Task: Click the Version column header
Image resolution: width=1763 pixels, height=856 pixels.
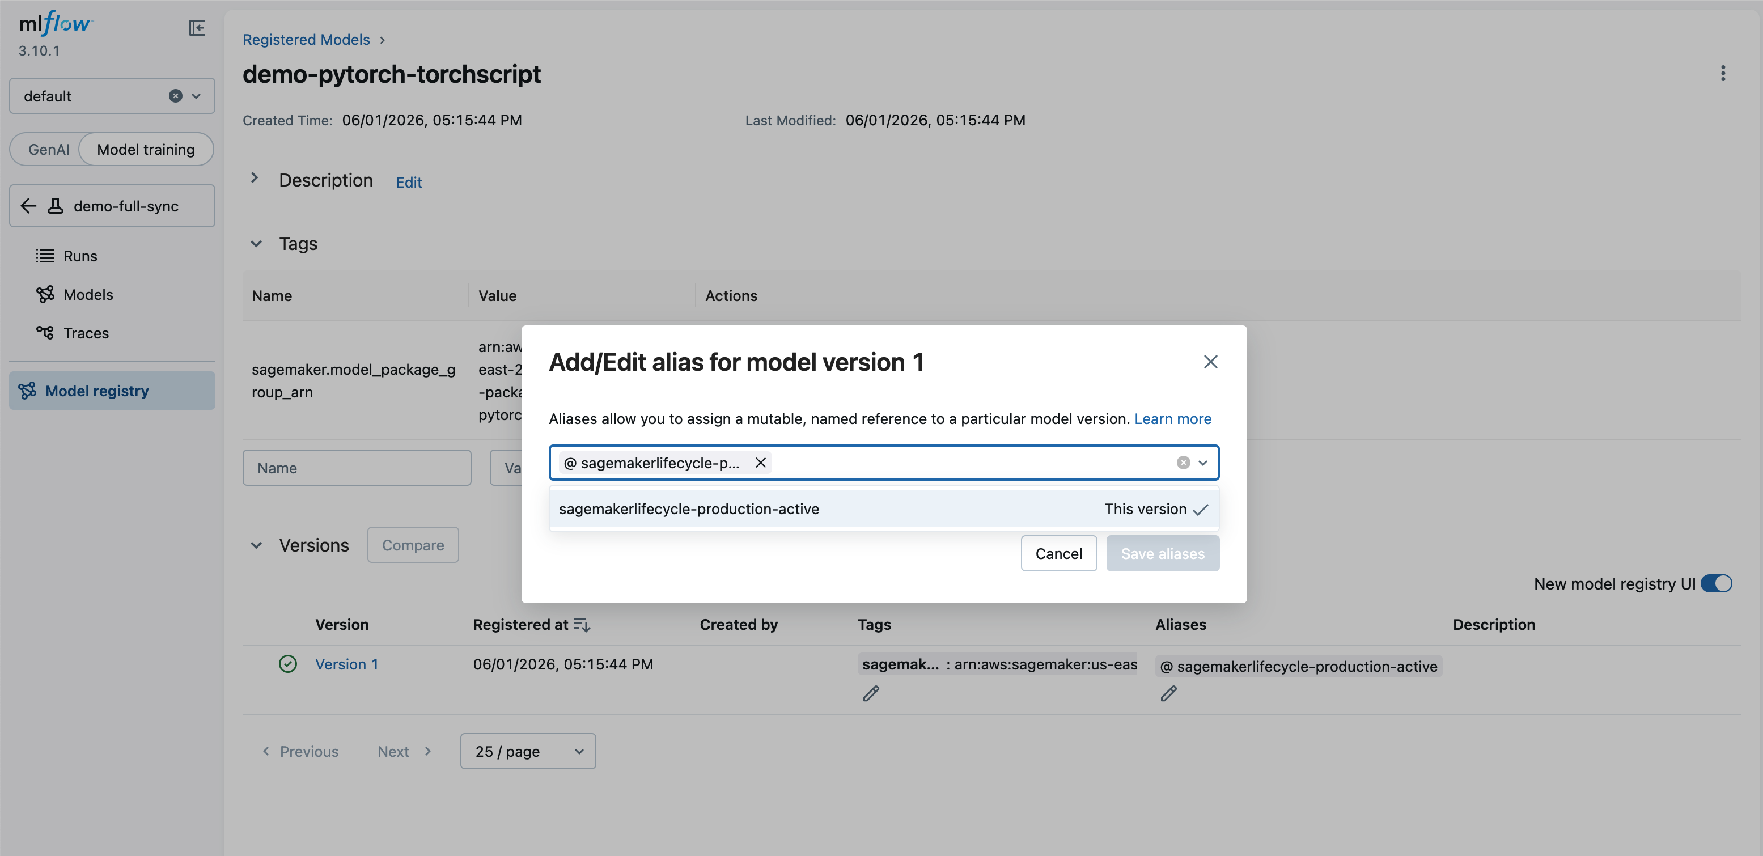Action: click(x=341, y=625)
